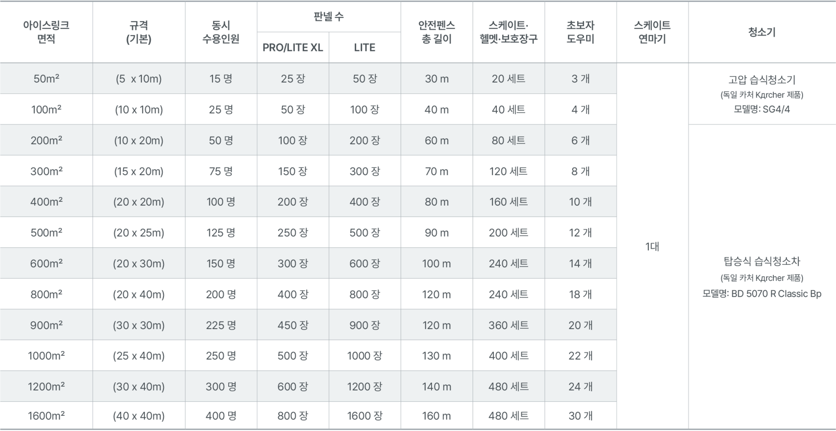Select the 400 명 capacity cell
This screenshot has height=431, width=836.
[221, 416]
